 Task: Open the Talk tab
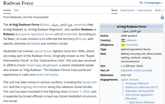(16, 10)
